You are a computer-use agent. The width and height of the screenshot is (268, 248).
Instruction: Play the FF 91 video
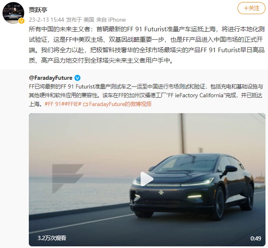pos(147,179)
